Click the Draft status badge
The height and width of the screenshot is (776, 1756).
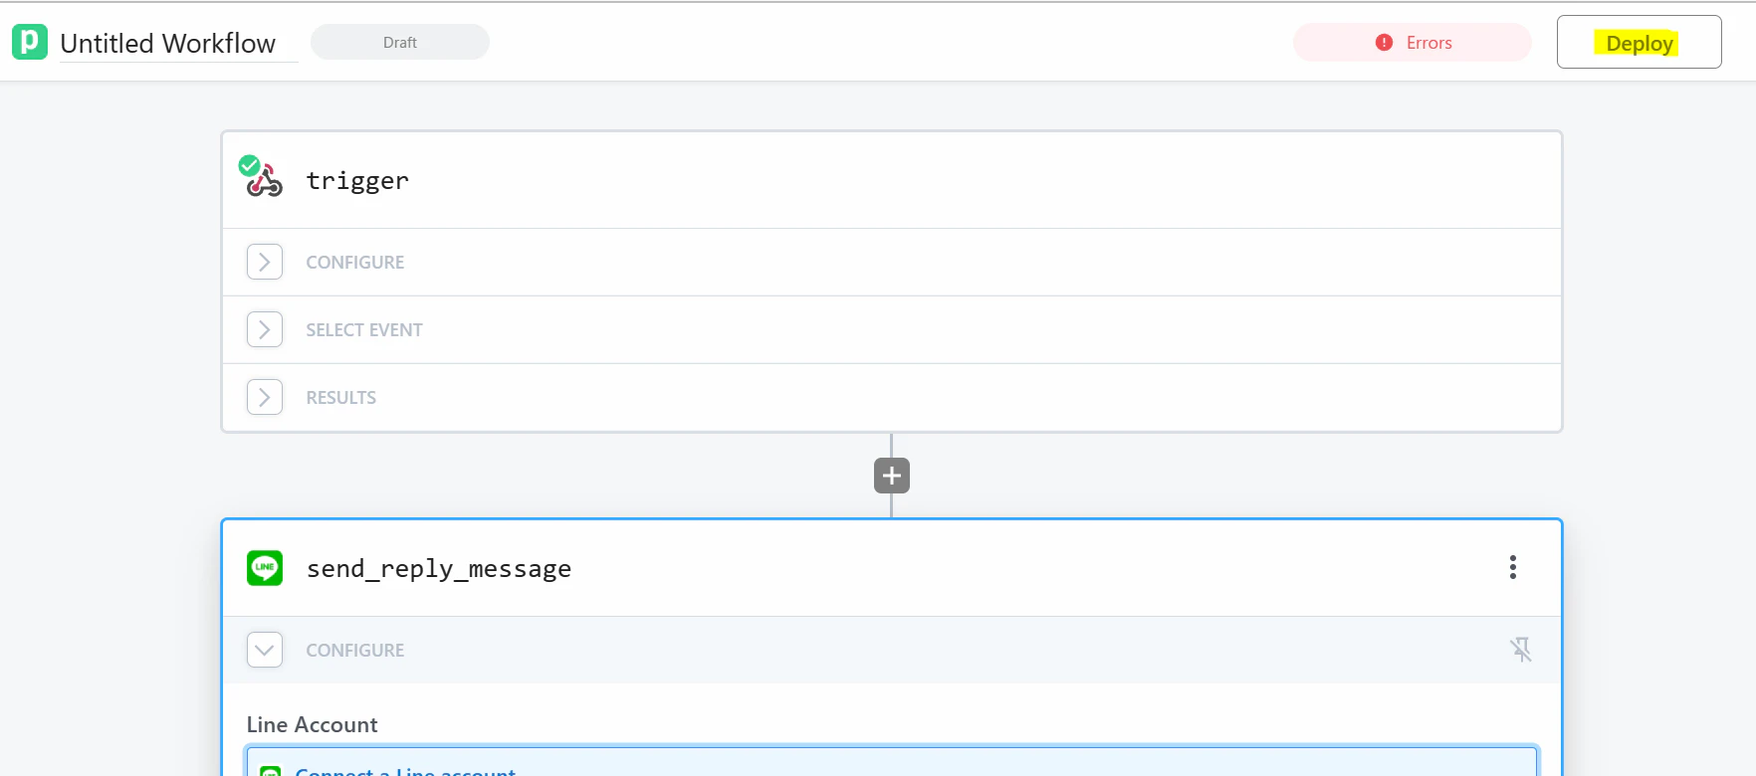[400, 42]
